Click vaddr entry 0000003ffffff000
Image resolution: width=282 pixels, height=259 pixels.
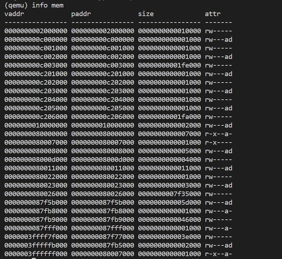(x=36, y=254)
